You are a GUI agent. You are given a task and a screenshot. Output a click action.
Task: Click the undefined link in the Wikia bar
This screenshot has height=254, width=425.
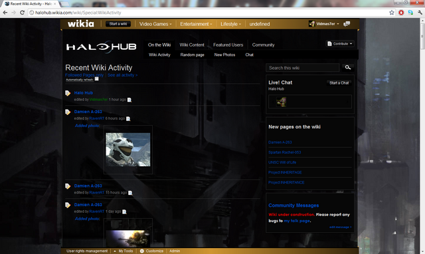point(260,24)
